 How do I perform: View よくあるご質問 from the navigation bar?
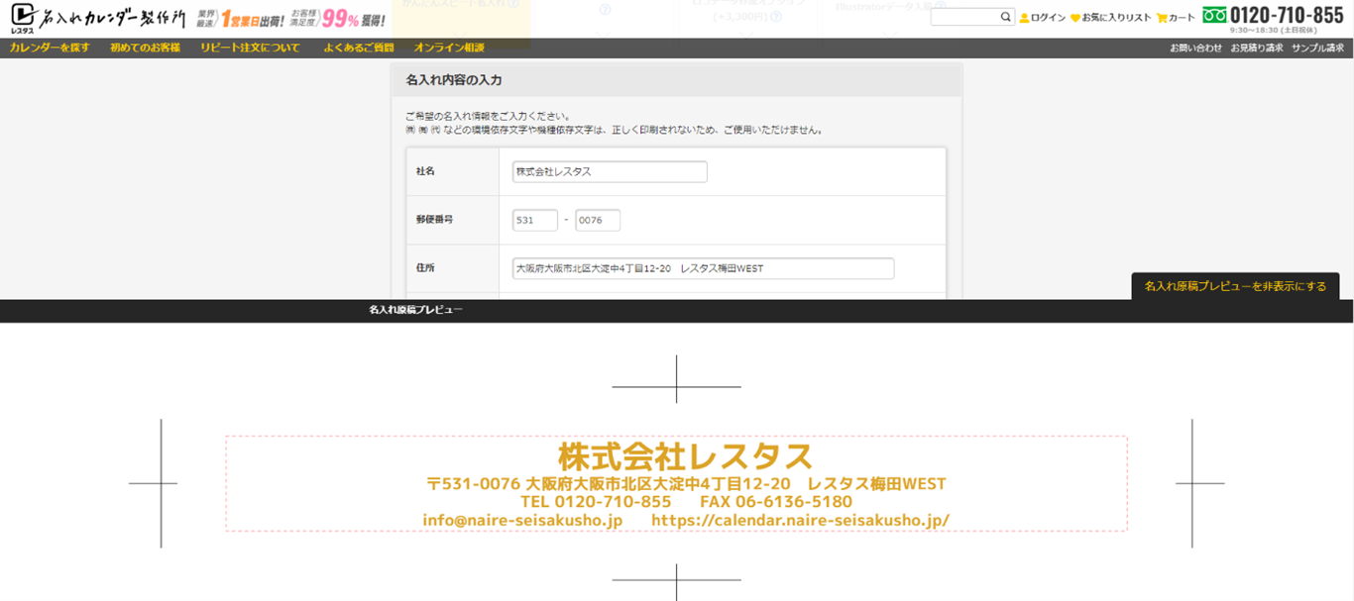coord(361,47)
